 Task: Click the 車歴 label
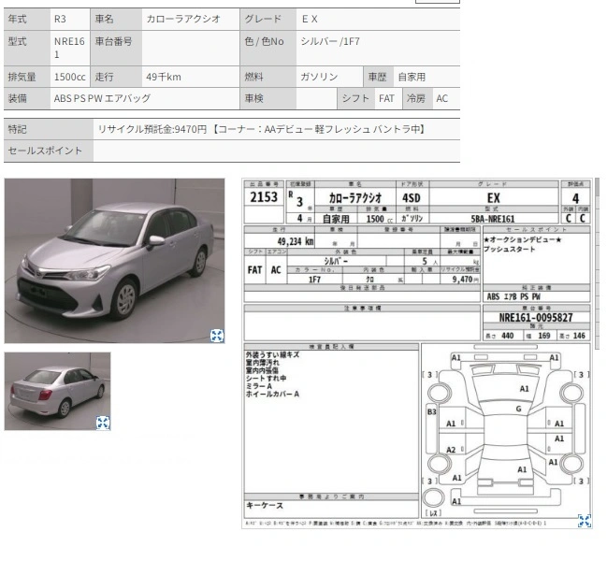[378, 77]
